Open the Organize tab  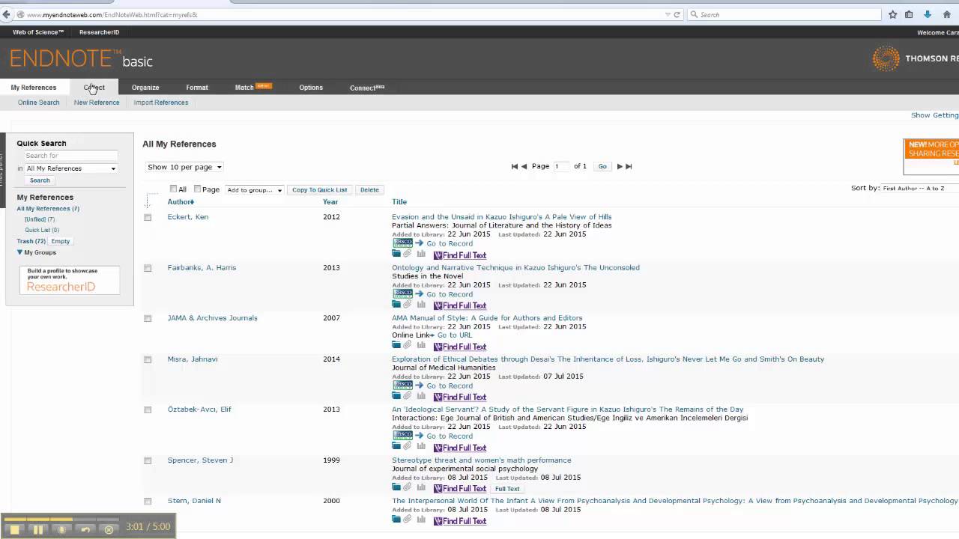click(x=145, y=88)
